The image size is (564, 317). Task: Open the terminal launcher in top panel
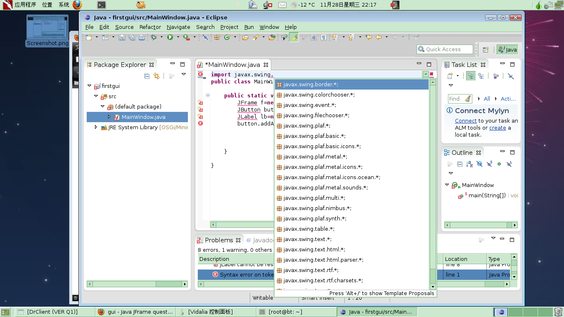tap(101, 5)
